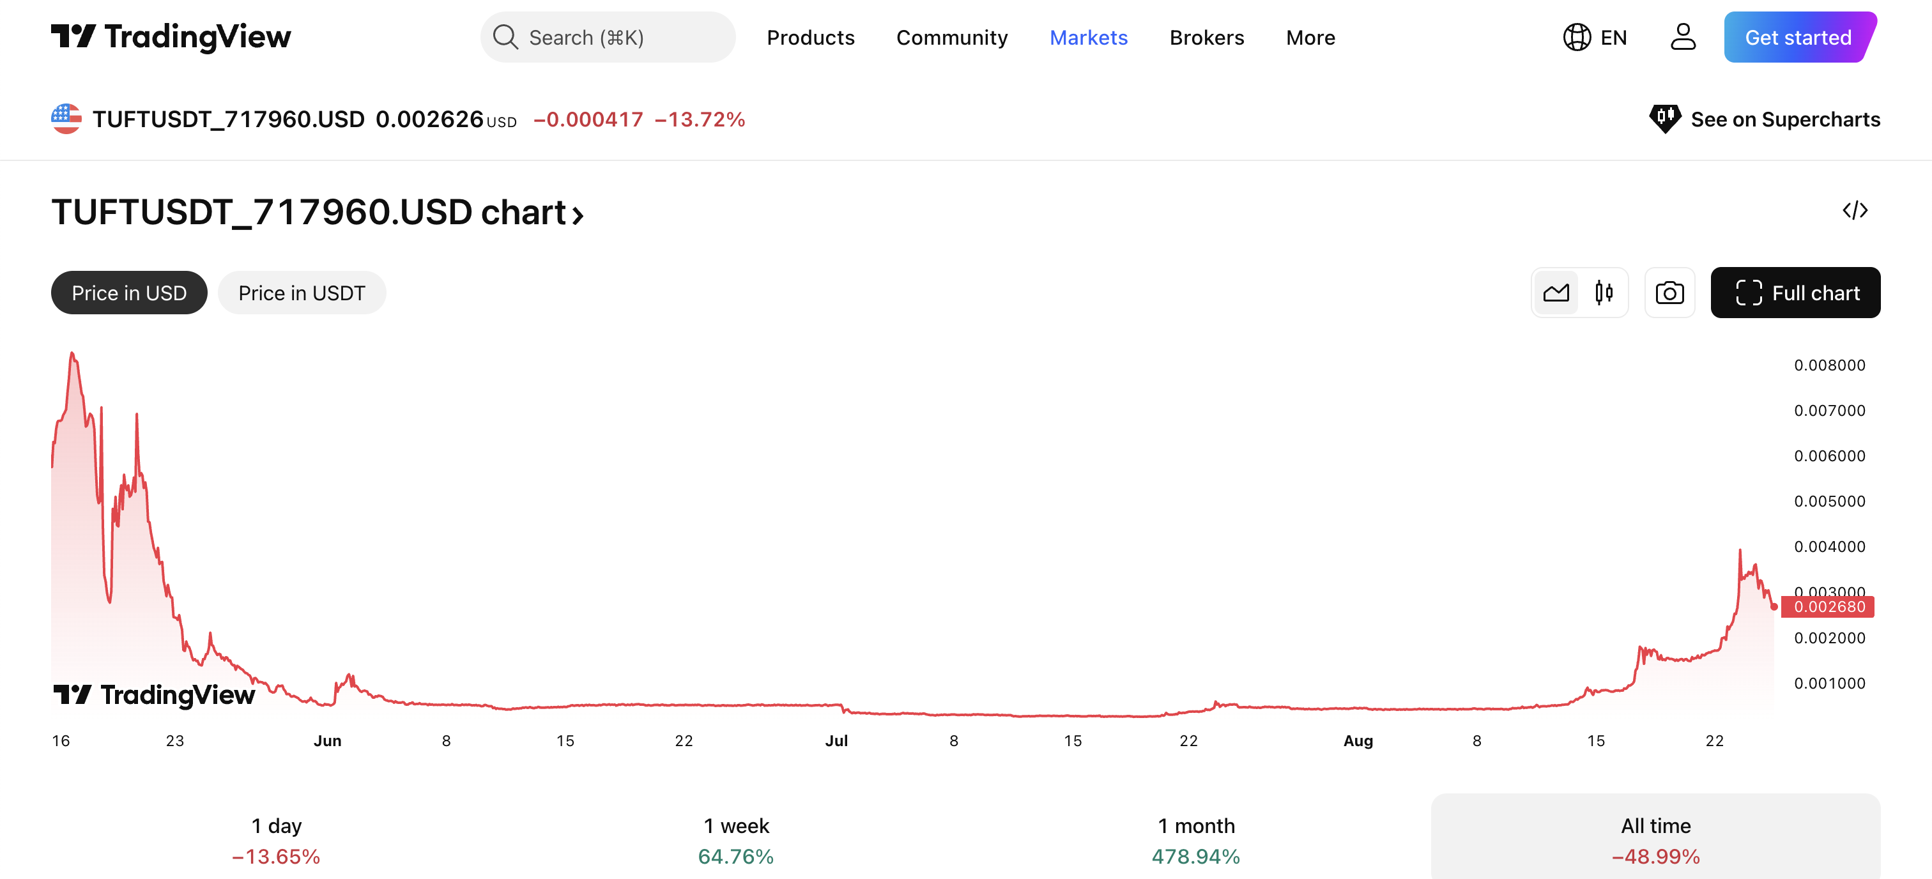Image resolution: width=1932 pixels, height=879 pixels.
Task: Click the Supercharts diamond icon
Action: click(x=1665, y=119)
